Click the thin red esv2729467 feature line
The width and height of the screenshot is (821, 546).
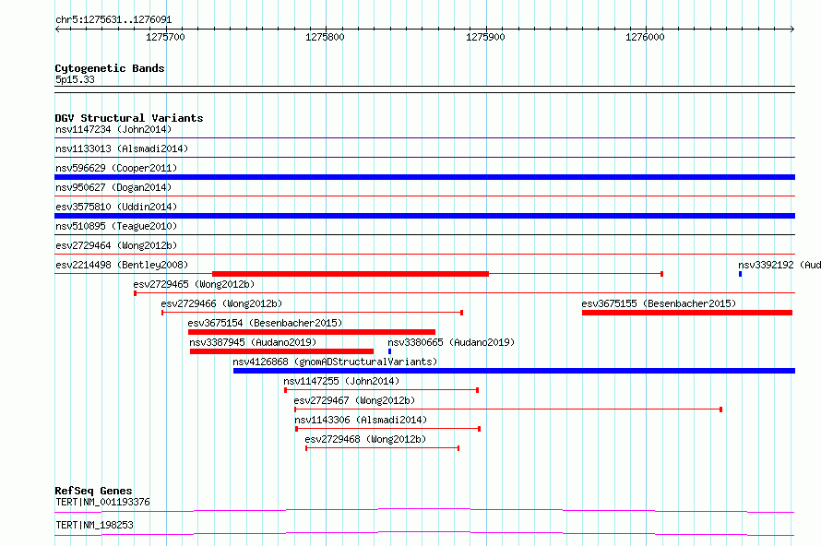[x=508, y=409]
